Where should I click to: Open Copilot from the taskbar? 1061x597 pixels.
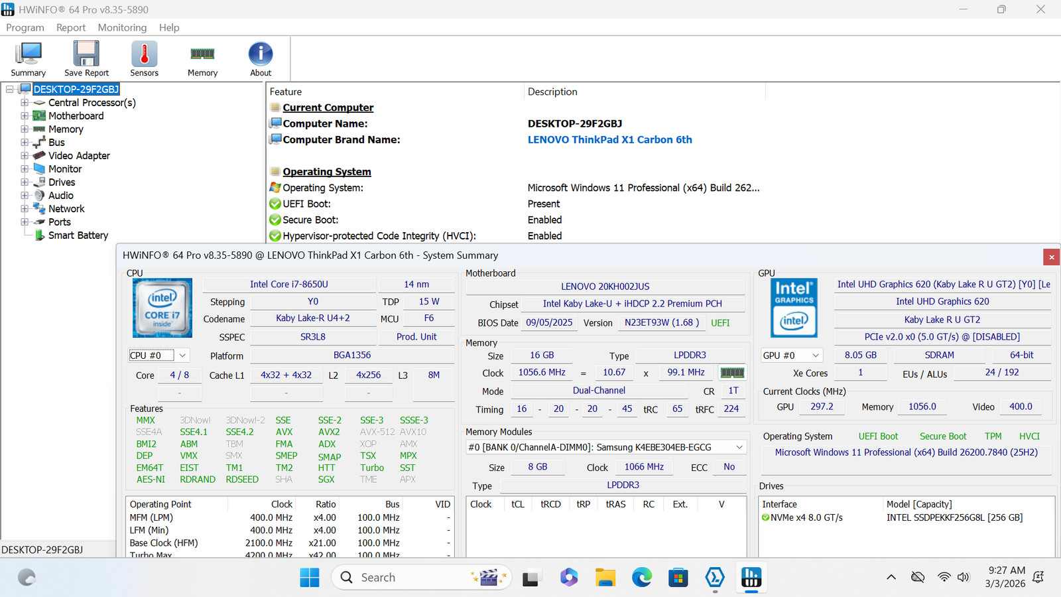coord(568,578)
